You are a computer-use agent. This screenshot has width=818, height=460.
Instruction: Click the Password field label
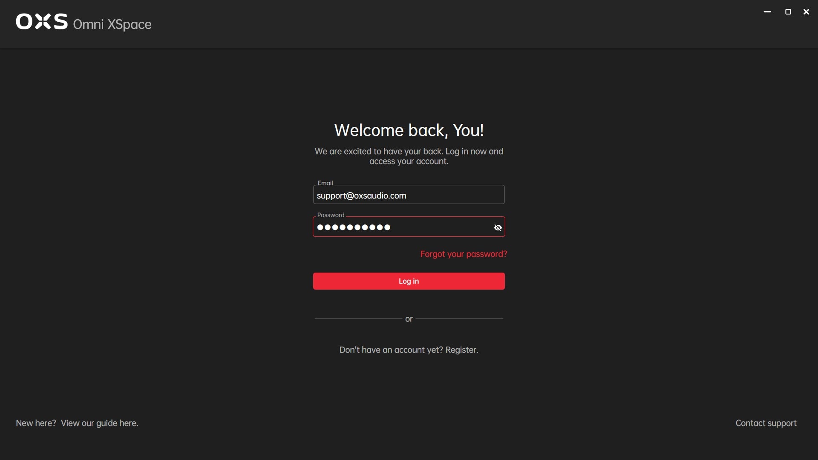[x=331, y=215]
